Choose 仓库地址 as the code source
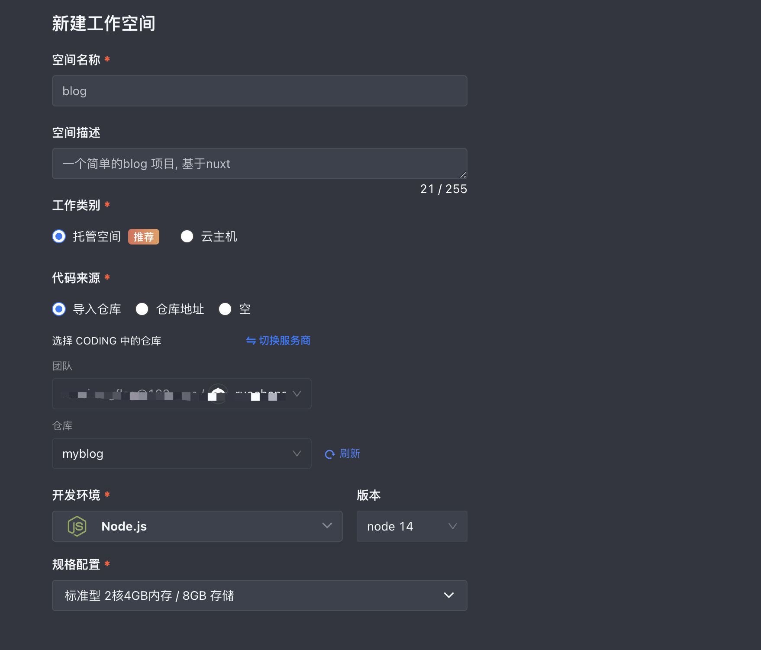This screenshot has height=650, width=761. [x=142, y=309]
